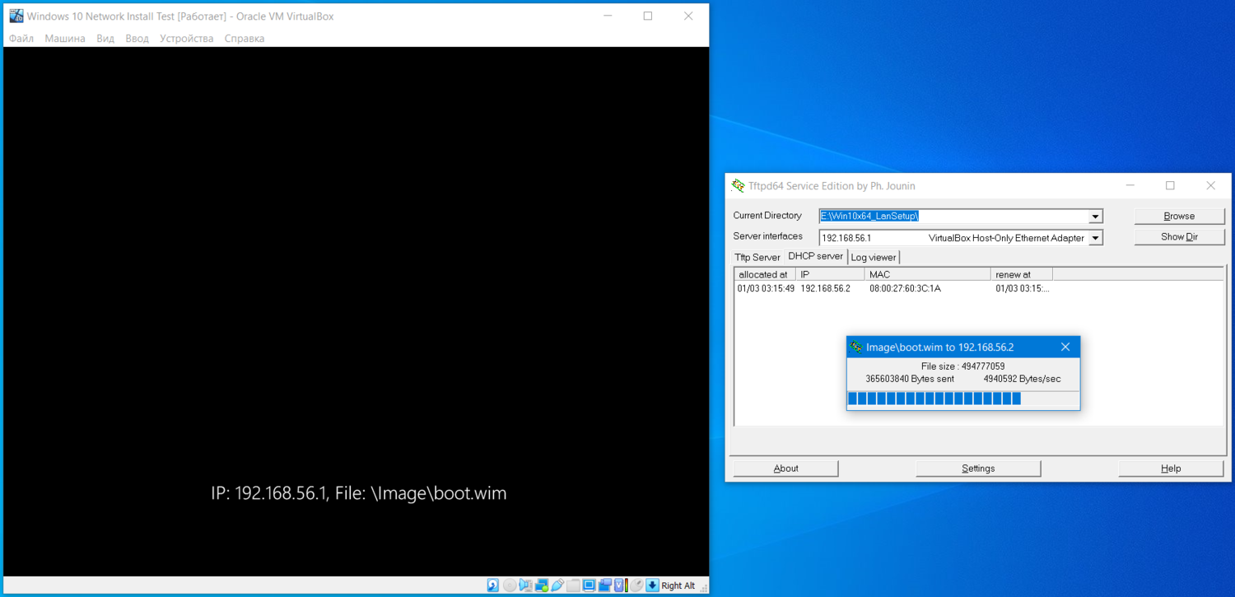Expand the Server interfaces dropdown arrow

pos(1095,238)
